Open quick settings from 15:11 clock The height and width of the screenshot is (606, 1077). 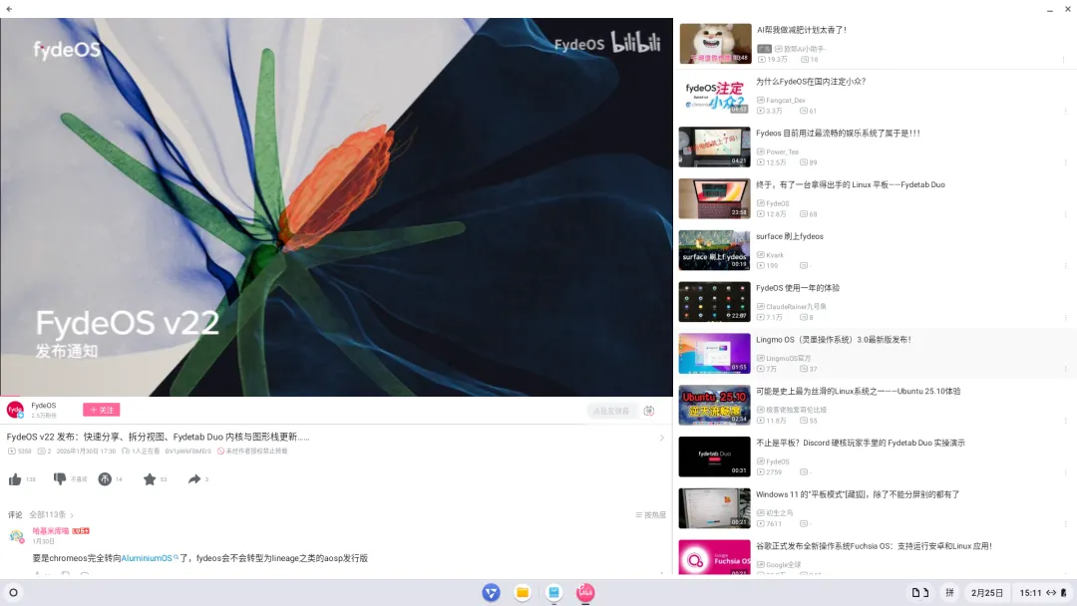pyautogui.click(x=1043, y=592)
